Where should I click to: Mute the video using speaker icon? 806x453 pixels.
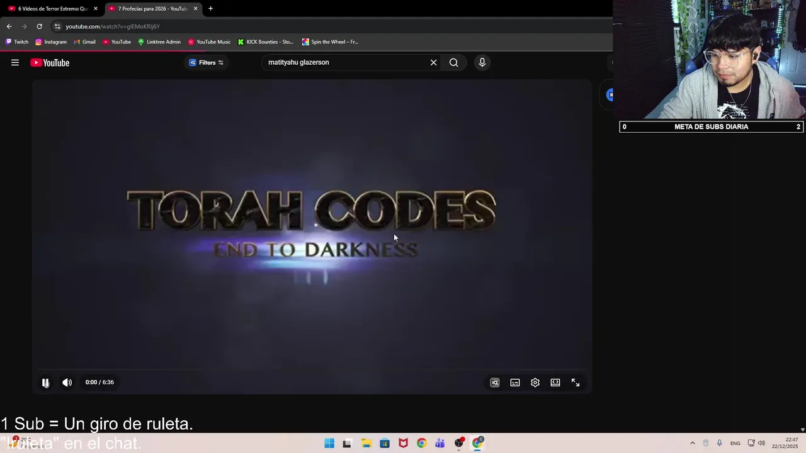tap(67, 383)
